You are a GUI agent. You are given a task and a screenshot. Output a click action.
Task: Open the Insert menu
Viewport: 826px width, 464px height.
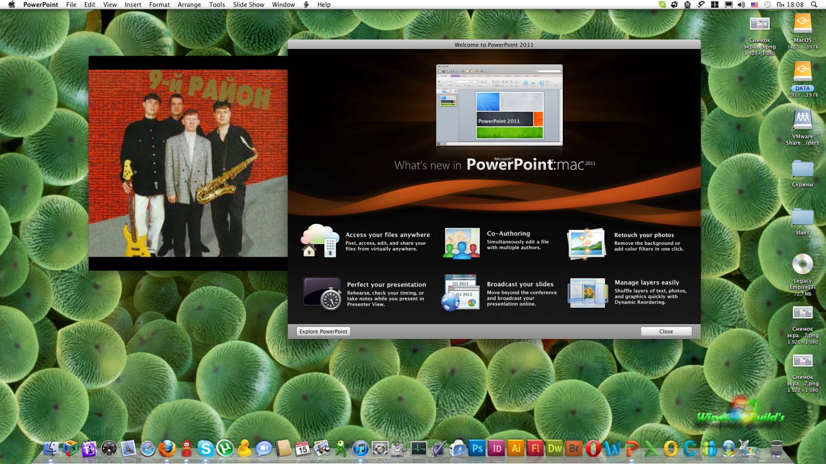tap(133, 5)
